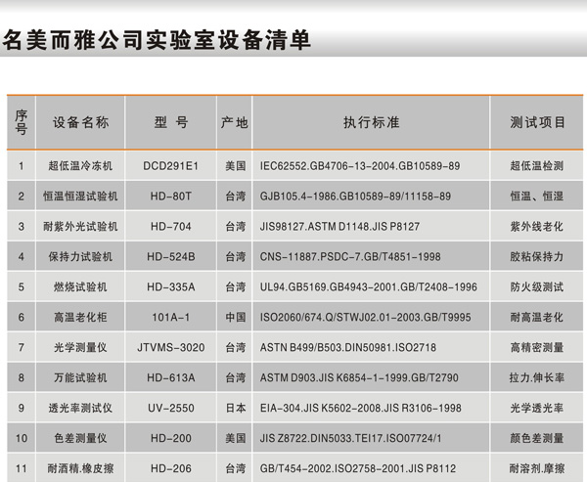The width and height of the screenshot is (587, 482).
Task: Select the 执行标准 column header
Action: (371, 122)
